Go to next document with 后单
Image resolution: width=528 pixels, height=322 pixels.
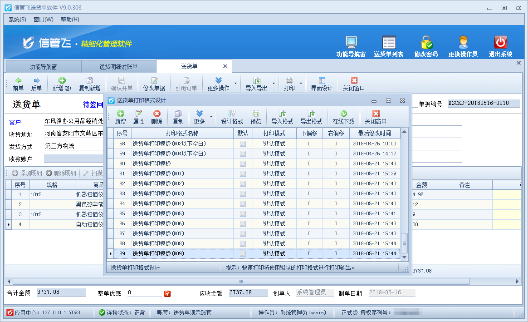[x=36, y=84]
